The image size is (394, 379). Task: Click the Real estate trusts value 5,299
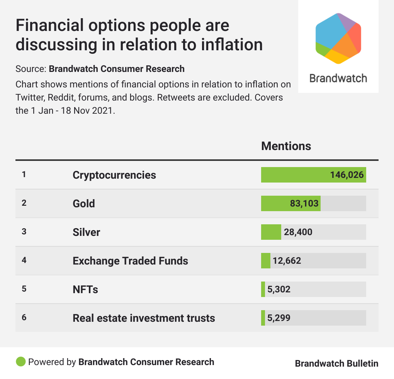279,318
